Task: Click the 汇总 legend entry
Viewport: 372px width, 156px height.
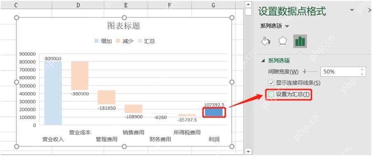Action: [146, 41]
